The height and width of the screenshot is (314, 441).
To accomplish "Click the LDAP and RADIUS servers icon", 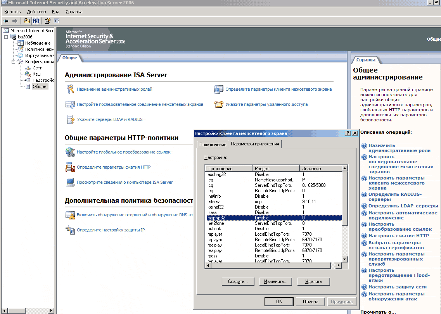I will tap(70, 119).
